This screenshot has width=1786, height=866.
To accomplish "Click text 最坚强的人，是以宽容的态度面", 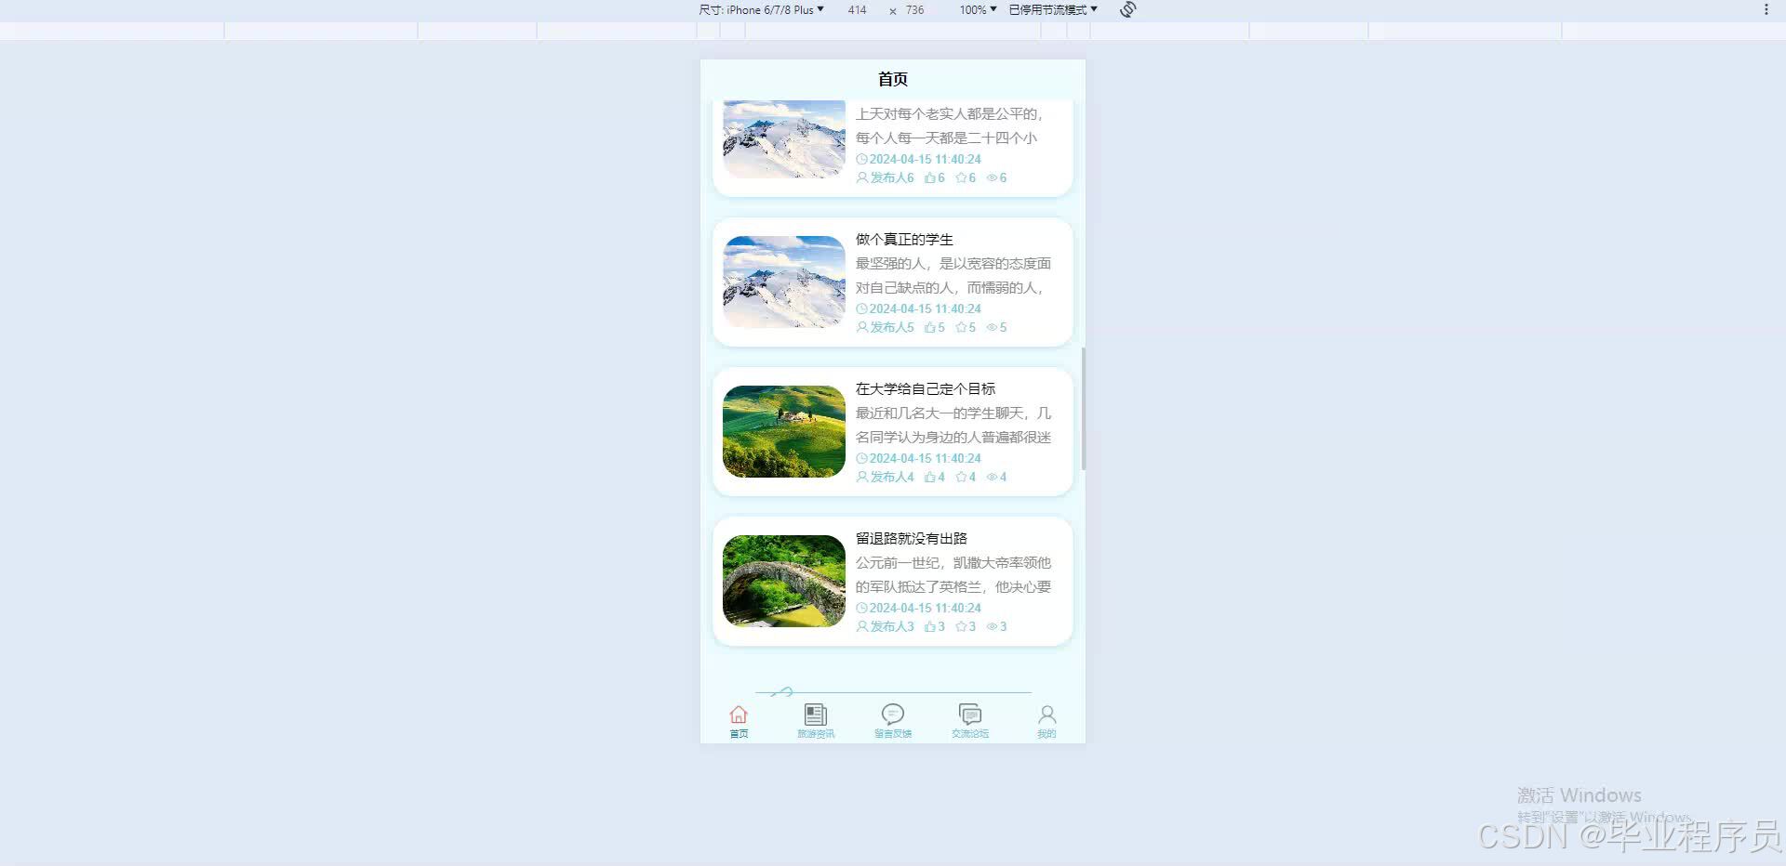I will (953, 264).
